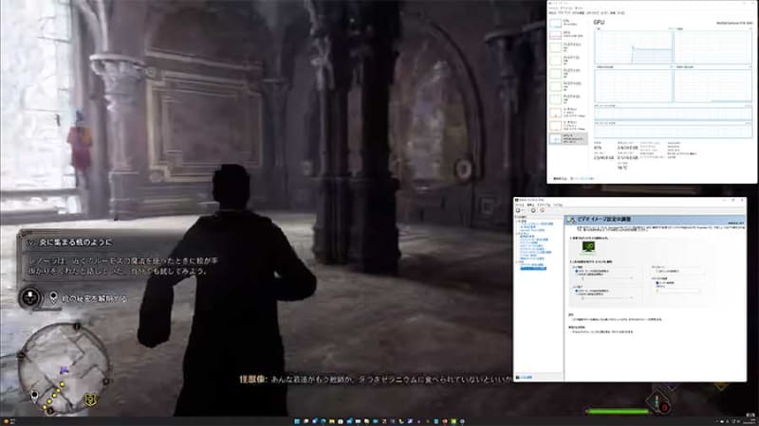This screenshot has height=426, width=759.
Task: Select CPU in Task Manager sidebar
Action: pos(567,23)
